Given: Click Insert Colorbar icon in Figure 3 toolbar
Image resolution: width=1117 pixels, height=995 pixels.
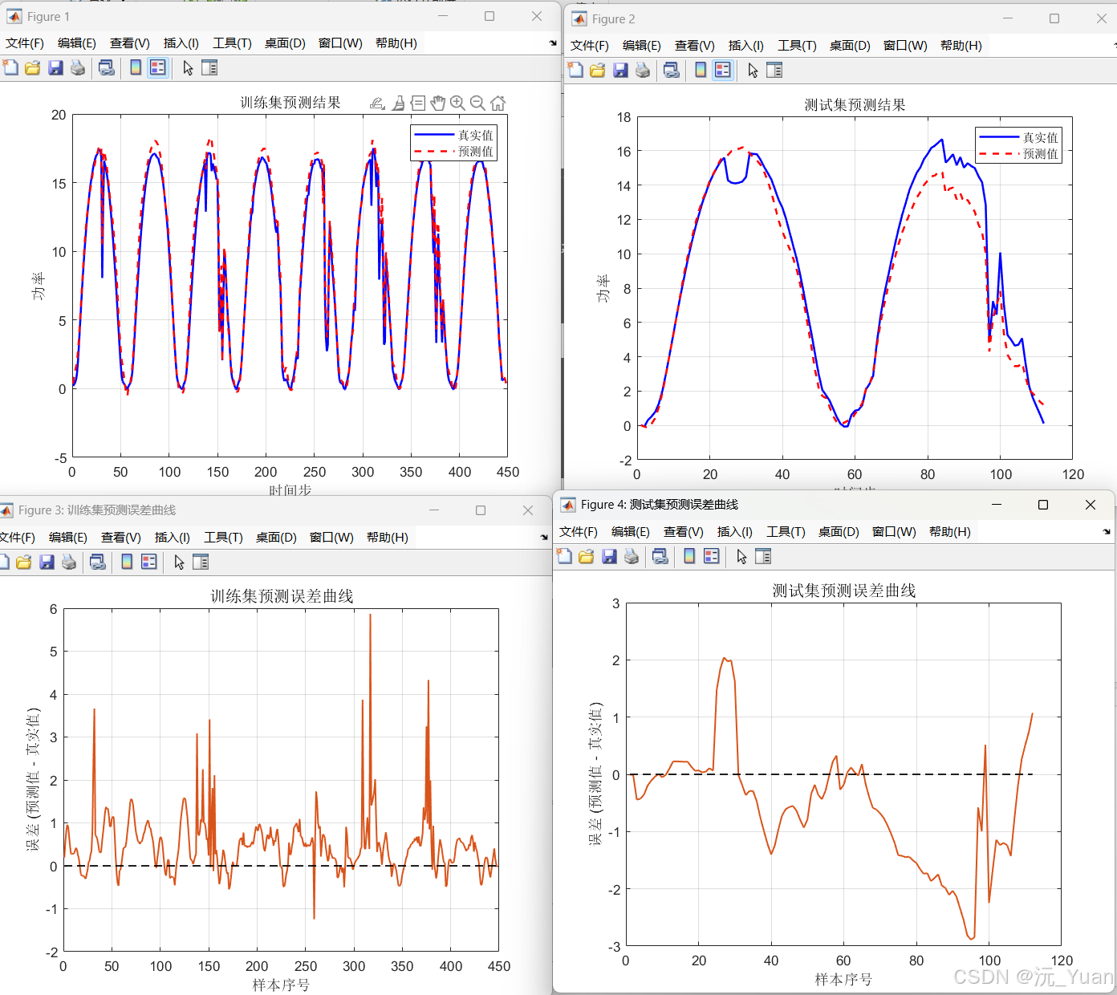Looking at the screenshot, I should [127, 562].
